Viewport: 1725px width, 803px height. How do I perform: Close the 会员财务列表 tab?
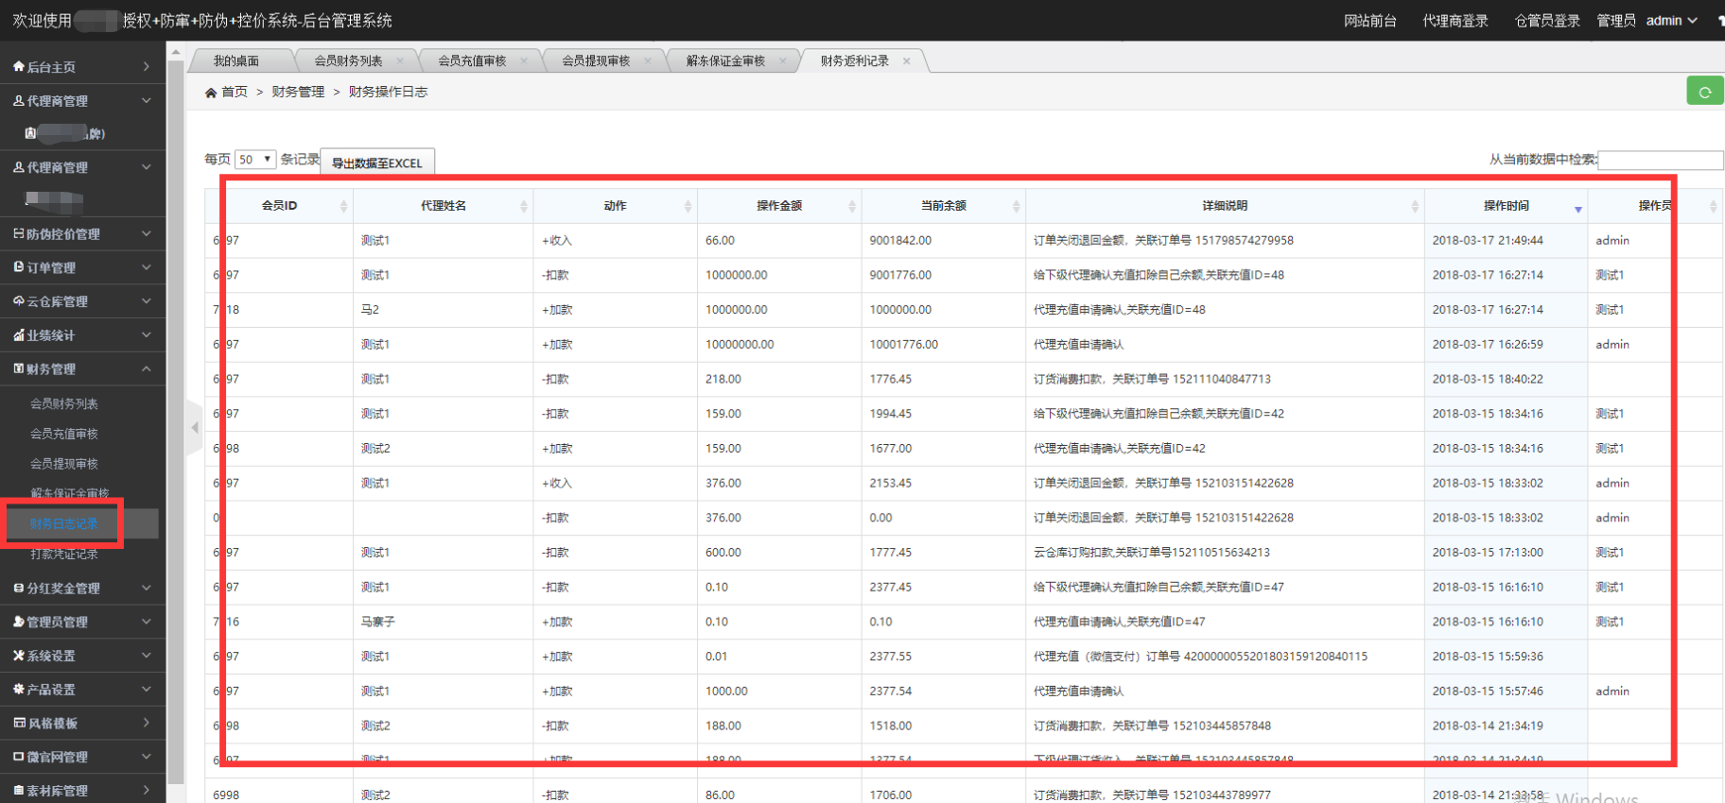[x=400, y=61]
